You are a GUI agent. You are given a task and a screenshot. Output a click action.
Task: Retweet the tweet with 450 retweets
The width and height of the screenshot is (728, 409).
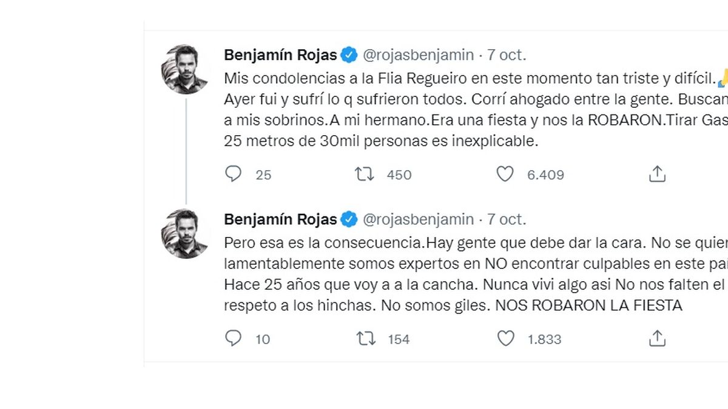365,175
